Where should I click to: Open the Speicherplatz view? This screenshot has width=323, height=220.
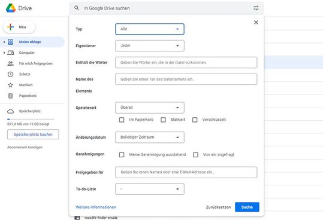(30, 111)
